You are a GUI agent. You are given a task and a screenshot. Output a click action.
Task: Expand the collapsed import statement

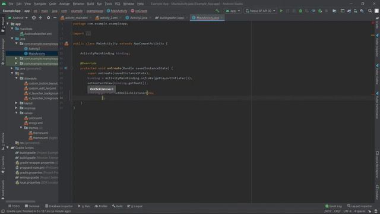[88, 34]
